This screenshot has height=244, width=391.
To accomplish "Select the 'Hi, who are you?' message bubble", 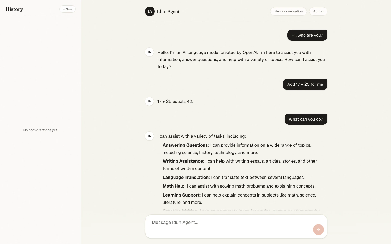I will (307, 35).
